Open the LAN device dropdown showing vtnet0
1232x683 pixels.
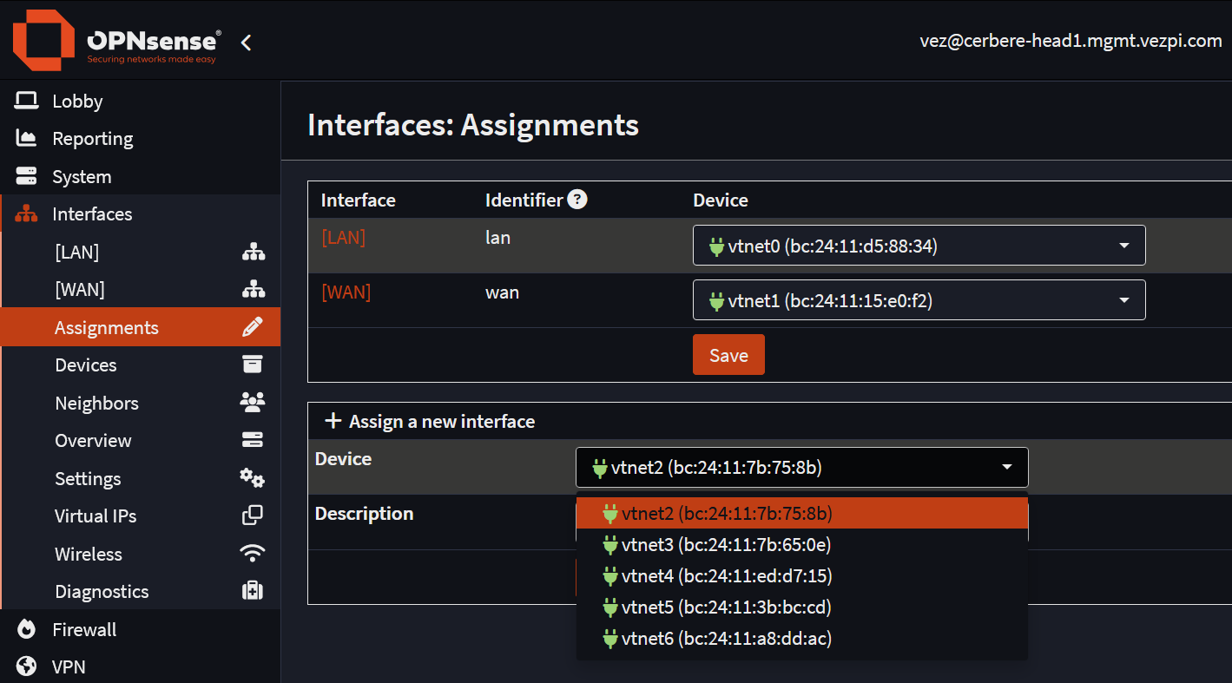coord(919,245)
